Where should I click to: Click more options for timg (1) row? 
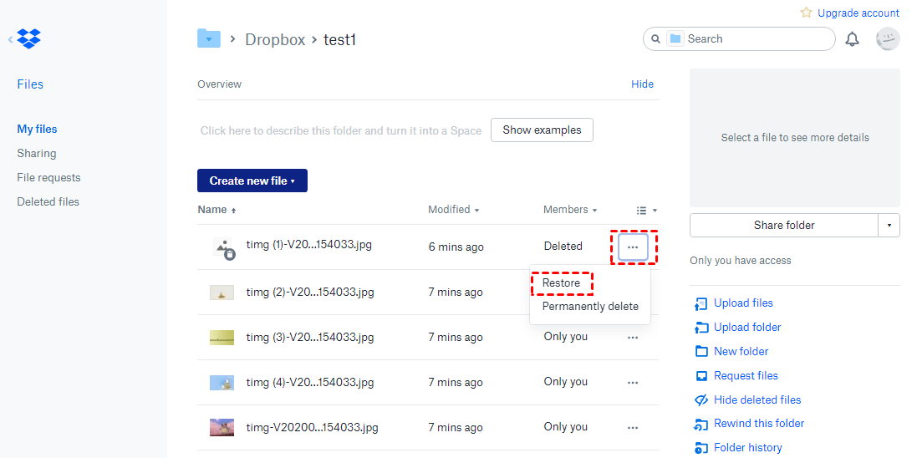(x=633, y=247)
